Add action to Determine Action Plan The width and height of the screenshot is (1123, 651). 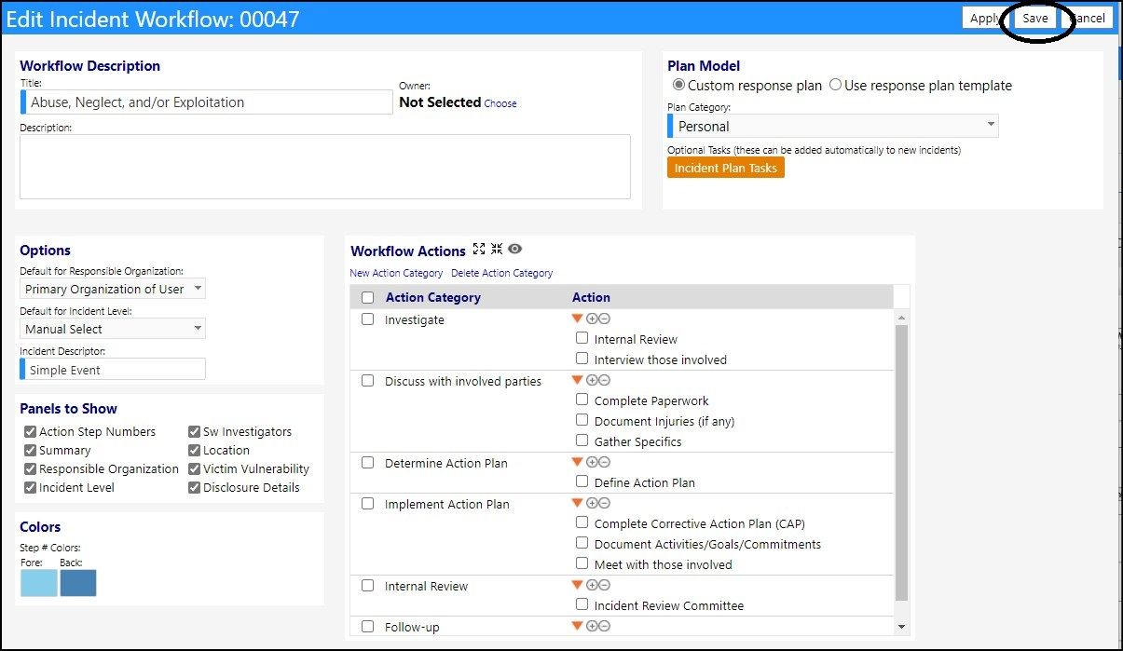click(592, 462)
